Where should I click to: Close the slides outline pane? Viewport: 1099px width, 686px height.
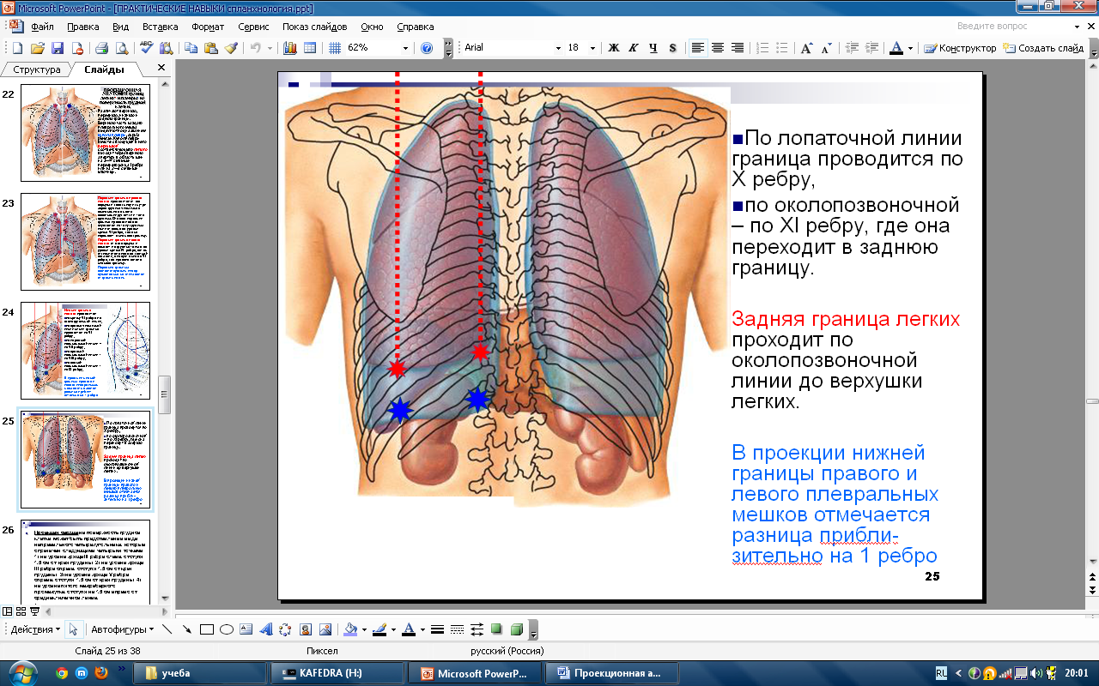tap(161, 68)
